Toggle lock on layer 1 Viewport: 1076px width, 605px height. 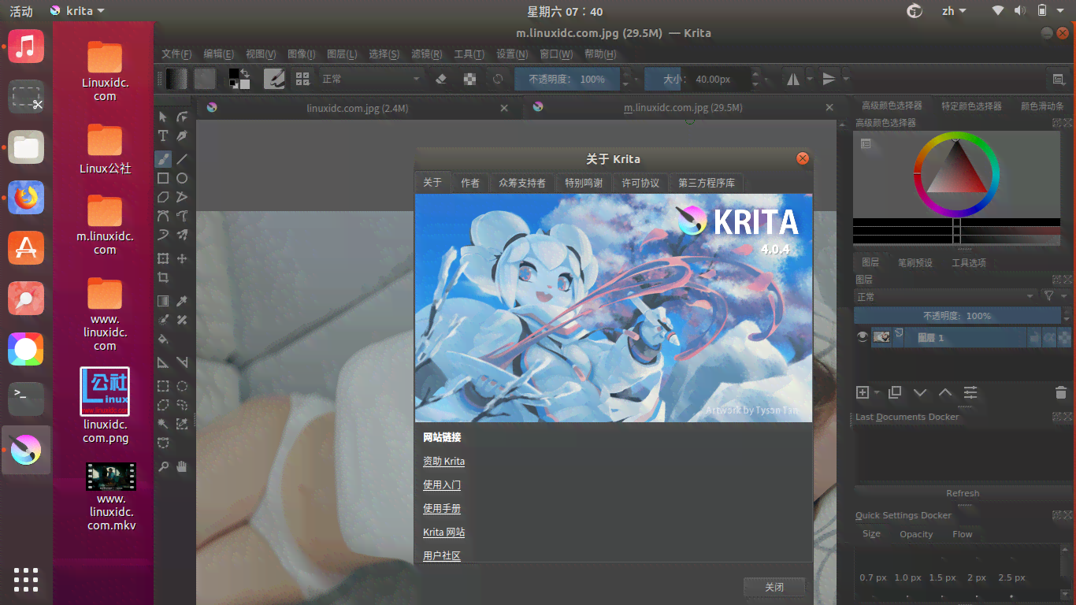tap(1033, 338)
